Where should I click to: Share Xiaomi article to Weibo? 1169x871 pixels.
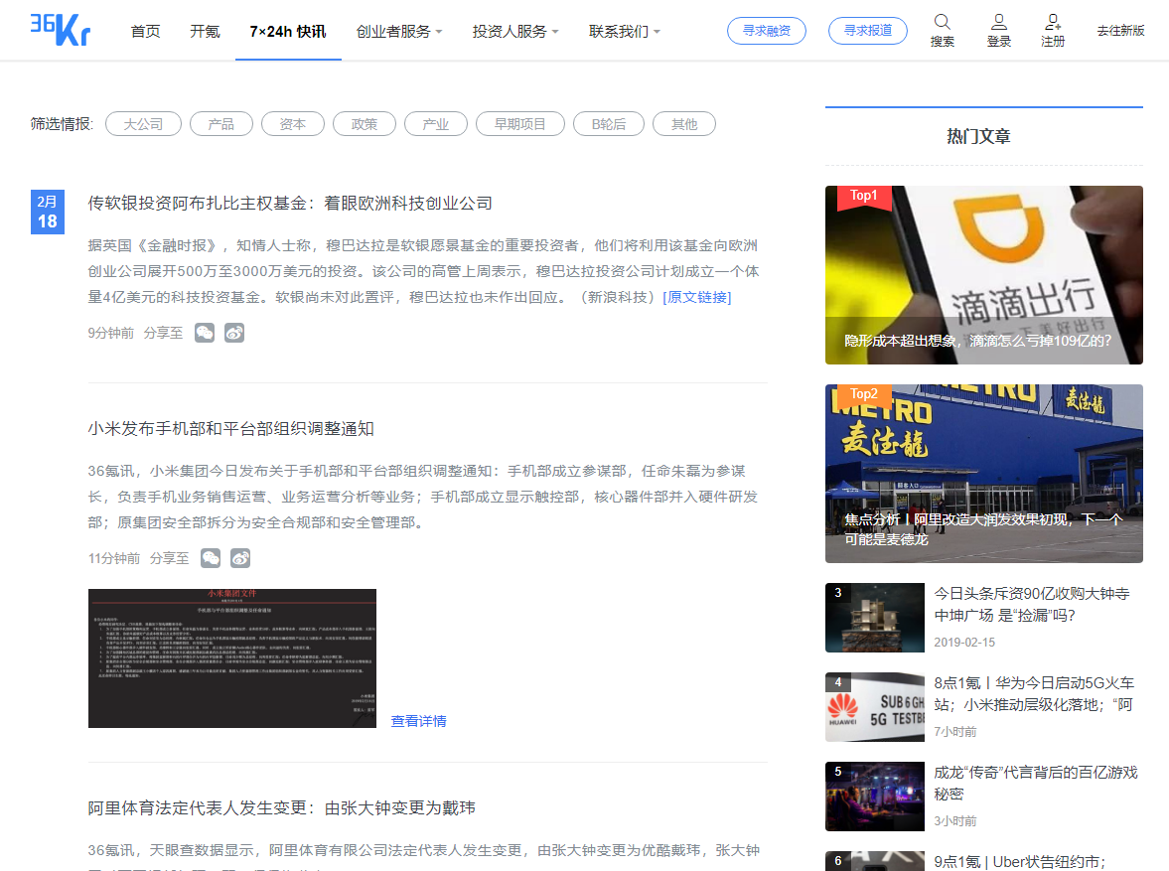tap(240, 558)
